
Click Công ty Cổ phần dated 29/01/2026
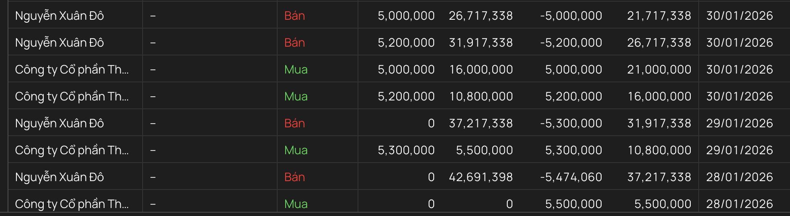pos(72,150)
